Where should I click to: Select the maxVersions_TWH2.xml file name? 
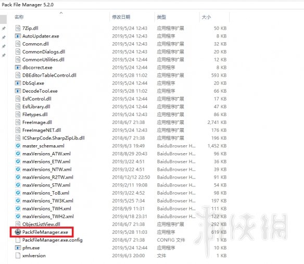[48, 216]
